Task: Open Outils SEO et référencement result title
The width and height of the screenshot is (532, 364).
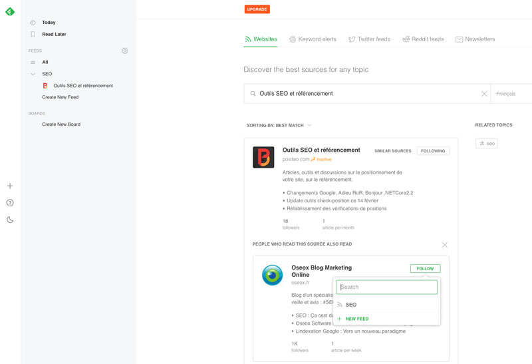Action: [321, 150]
